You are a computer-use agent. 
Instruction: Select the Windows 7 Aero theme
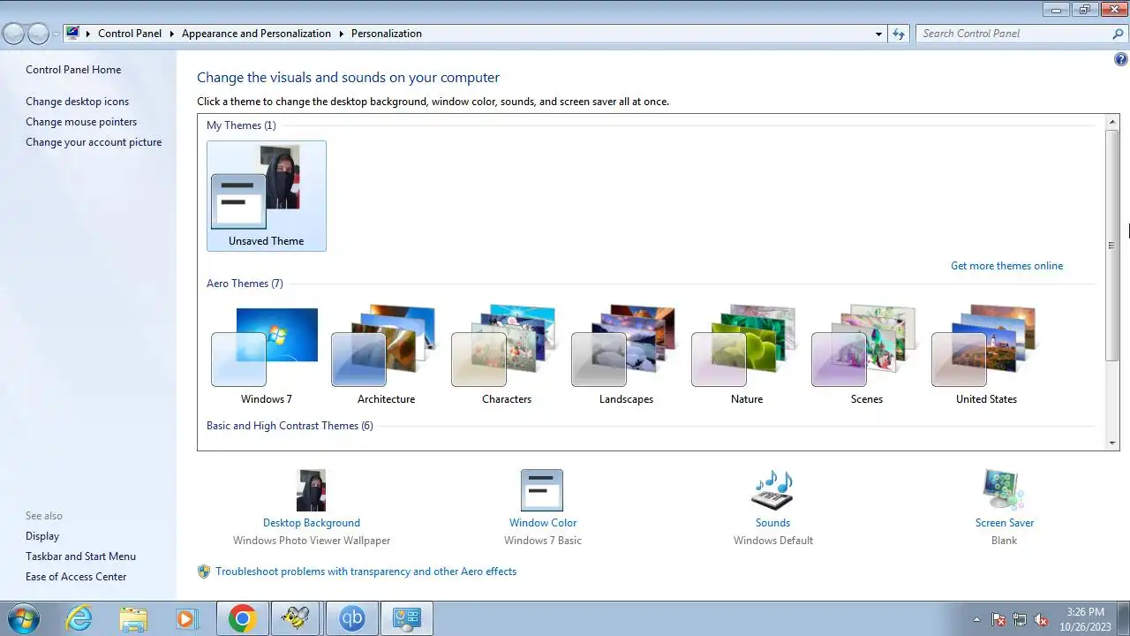266,354
